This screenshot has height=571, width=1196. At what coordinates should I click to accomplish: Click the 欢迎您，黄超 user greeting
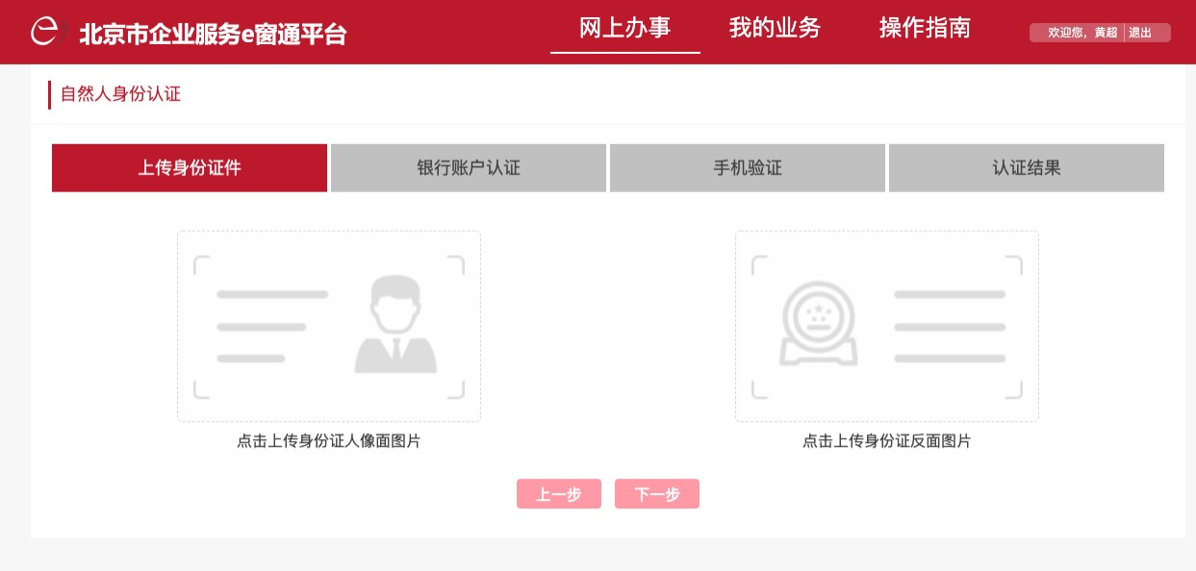1082,33
